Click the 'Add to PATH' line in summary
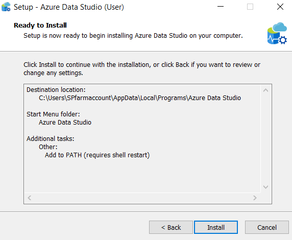292x240 pixels. click(97, 155)
